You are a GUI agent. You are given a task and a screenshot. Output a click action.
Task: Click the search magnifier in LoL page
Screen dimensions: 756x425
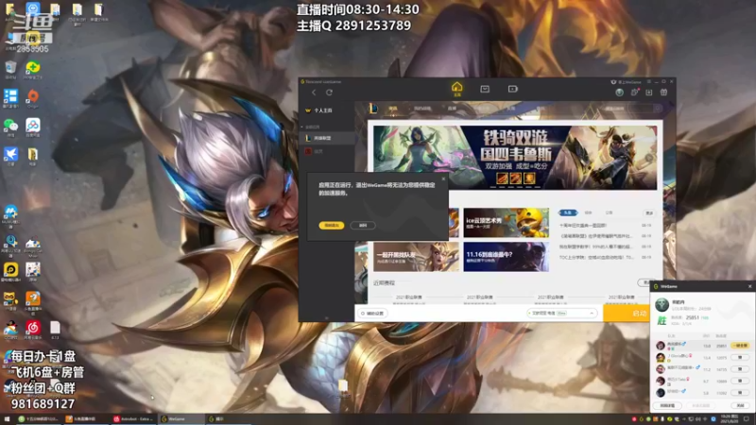(x=658, y=109)
